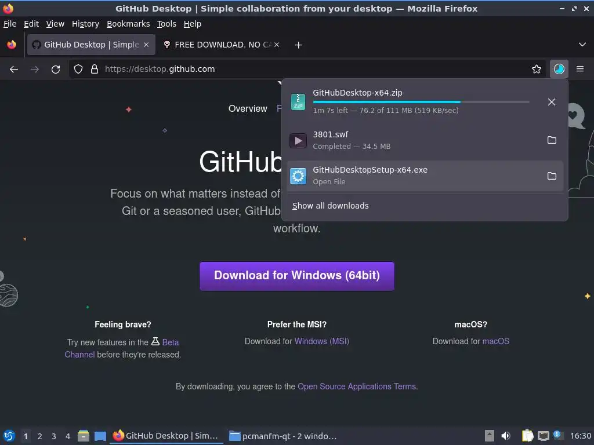Image resolution: width=594 pixels, height=445 pixels.
Task: Click Show all downloads
Action: coord(330,206)
